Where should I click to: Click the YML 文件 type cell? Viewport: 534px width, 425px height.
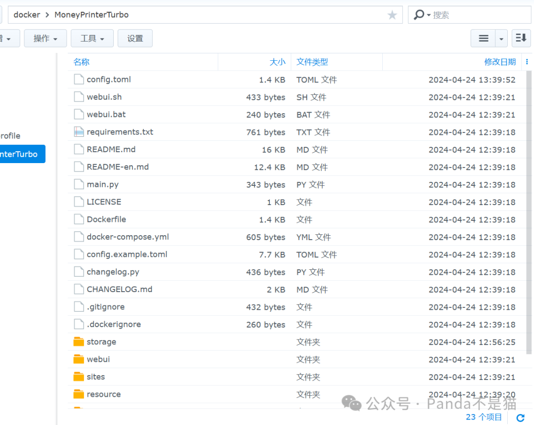(x=313, y=237)
